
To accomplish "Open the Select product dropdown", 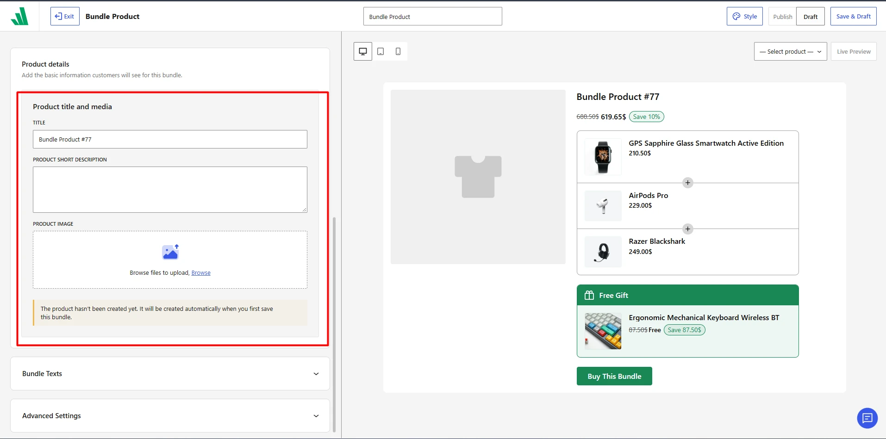I will pyautogui.click(x=790, y=51).
